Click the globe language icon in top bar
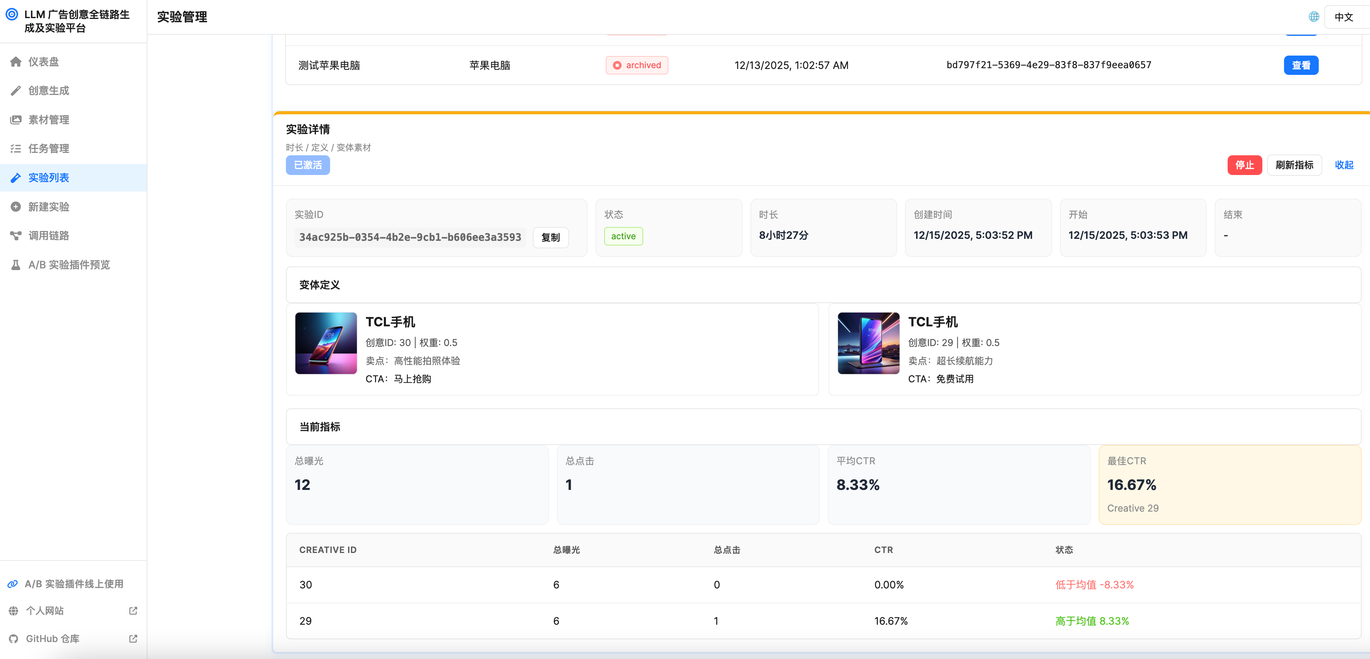 (x=1314, y=17)
